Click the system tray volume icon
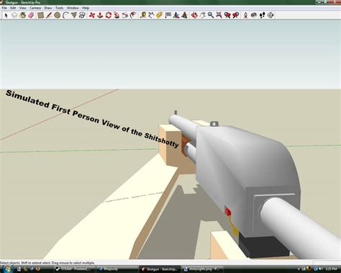The image size is (341, 273). (x=321, y=269)
